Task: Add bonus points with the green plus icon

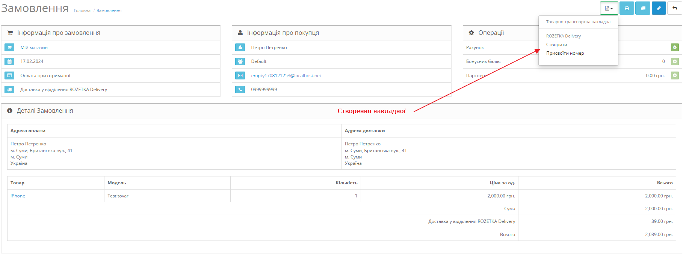Action: coord(675,61)
